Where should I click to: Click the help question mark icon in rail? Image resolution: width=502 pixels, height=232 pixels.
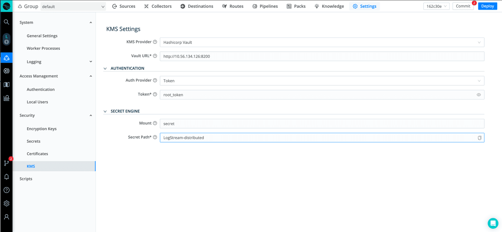pos(6,190)
